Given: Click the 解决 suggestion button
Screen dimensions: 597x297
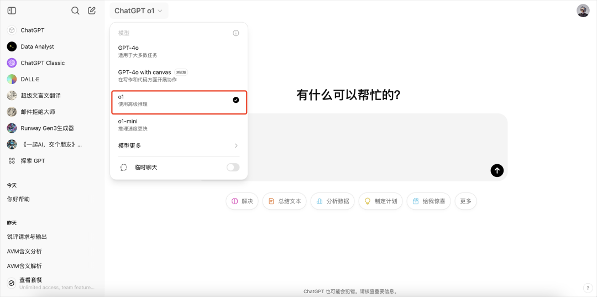Looking at the screenshot, I should pos(242,201).
